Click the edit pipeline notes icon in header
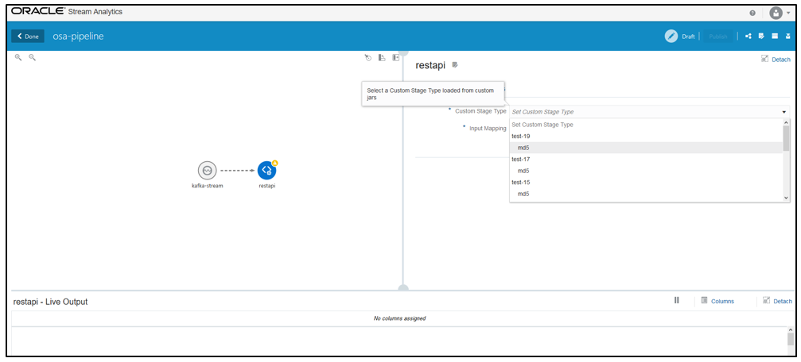 [x=761, y=37]
